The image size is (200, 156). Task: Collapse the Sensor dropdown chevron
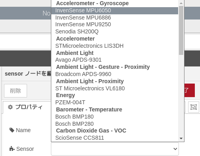coord(175,149)
